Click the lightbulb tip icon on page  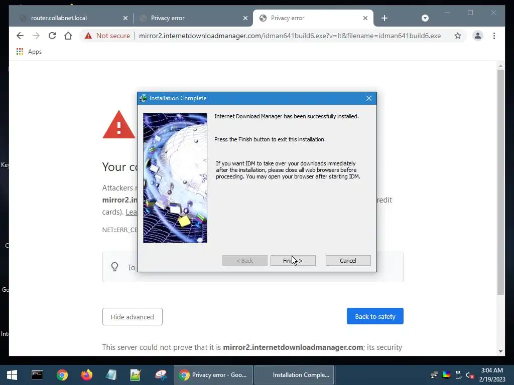click(x=115, y=267)
